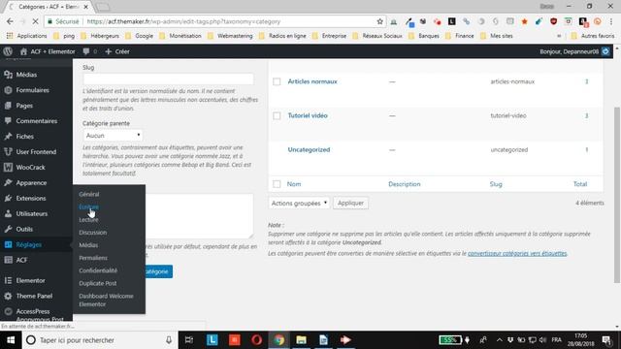The width and height of the screenshot is (621, 349).
Task: Open the Hébergeurs bookmark folder
Action: point(100,36)
